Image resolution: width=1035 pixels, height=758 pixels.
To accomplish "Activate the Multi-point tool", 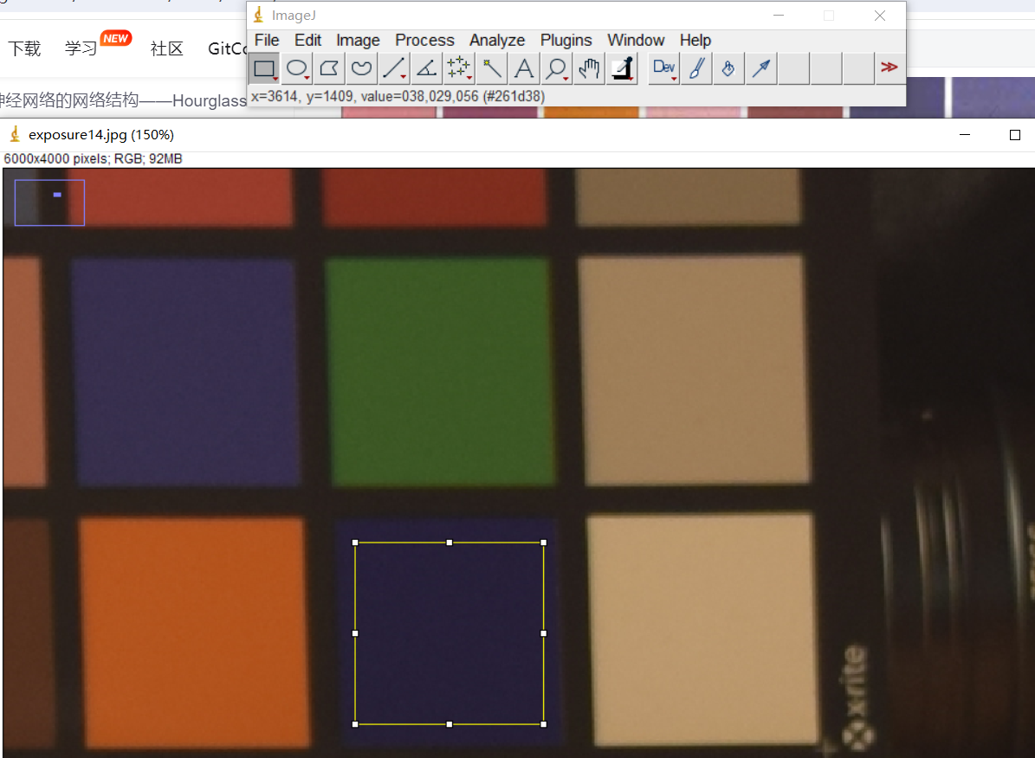I will (x=458, y=68).
